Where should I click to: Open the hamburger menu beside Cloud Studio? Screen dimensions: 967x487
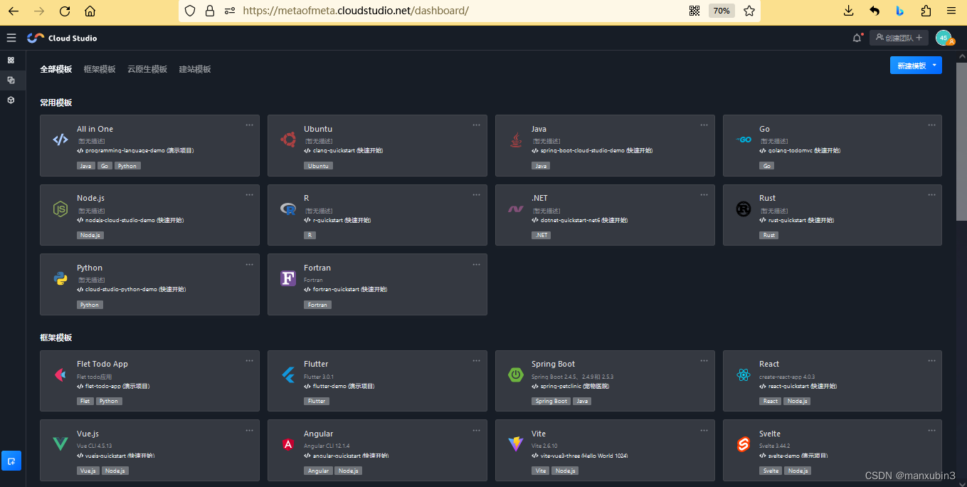11,38
